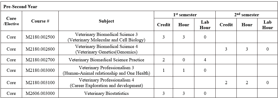Click the 2nd semester Credit header
278x98 pixels.
tap(226, 25)
